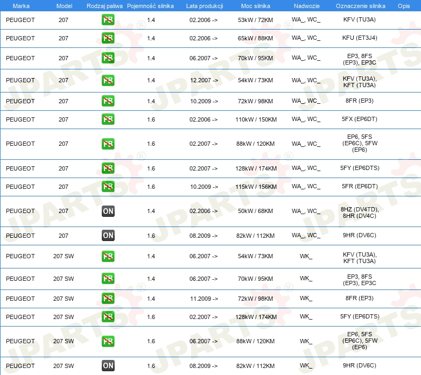Image resolution: width=421 pixels, height=375 pixels.
Task: Click the Marka column header
Action: coord(21,5)
